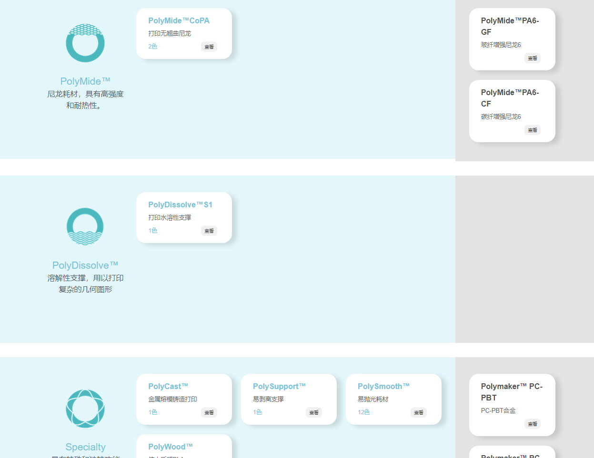This screenshot has width=594, height=458.
Task: Open PolyCast details with its 查看 button
Action: point(209,412)
